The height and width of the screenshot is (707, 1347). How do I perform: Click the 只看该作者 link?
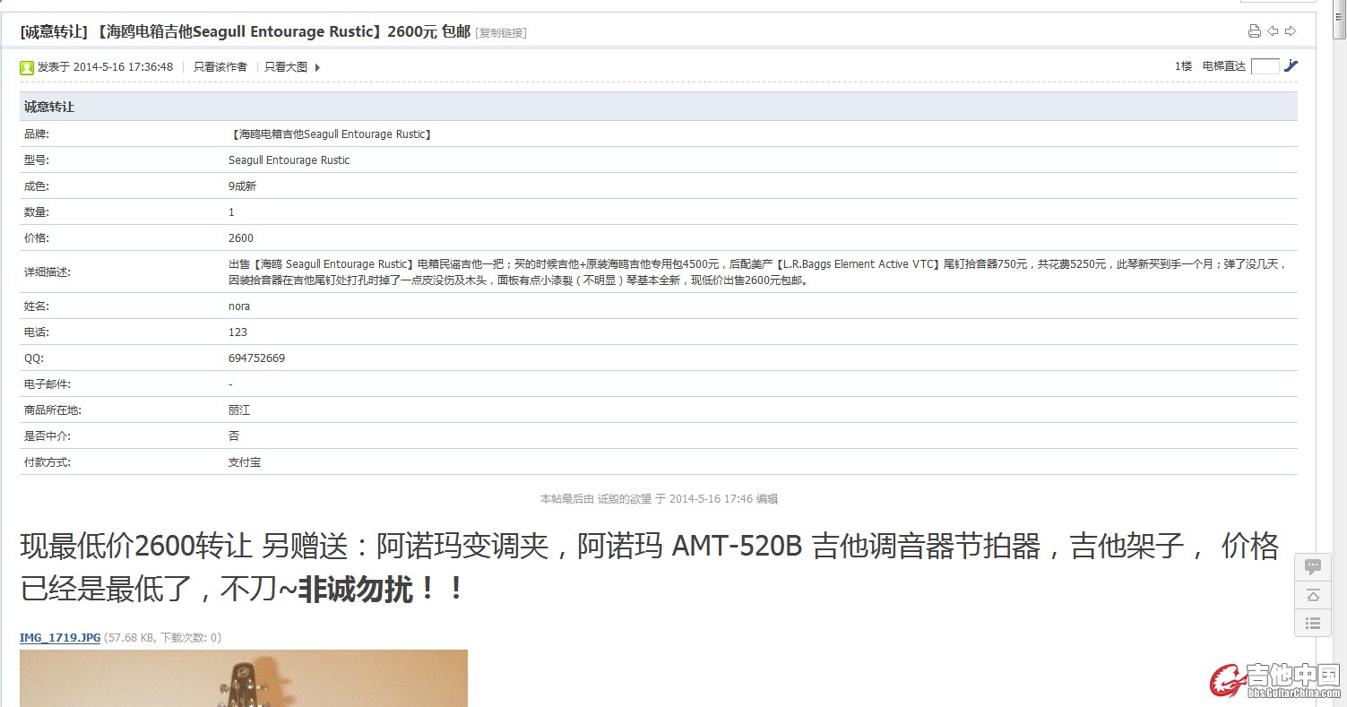[x=220, y=67]
